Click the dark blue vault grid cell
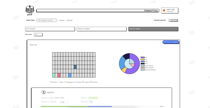Viewport: 210px width, 108px height. pyautogui.click(x=75, y=67)
